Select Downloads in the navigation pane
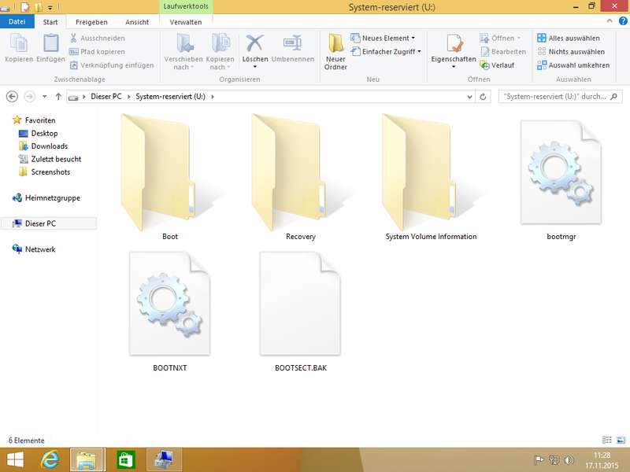Screen dimensions: 630x472 coord(49,146)
